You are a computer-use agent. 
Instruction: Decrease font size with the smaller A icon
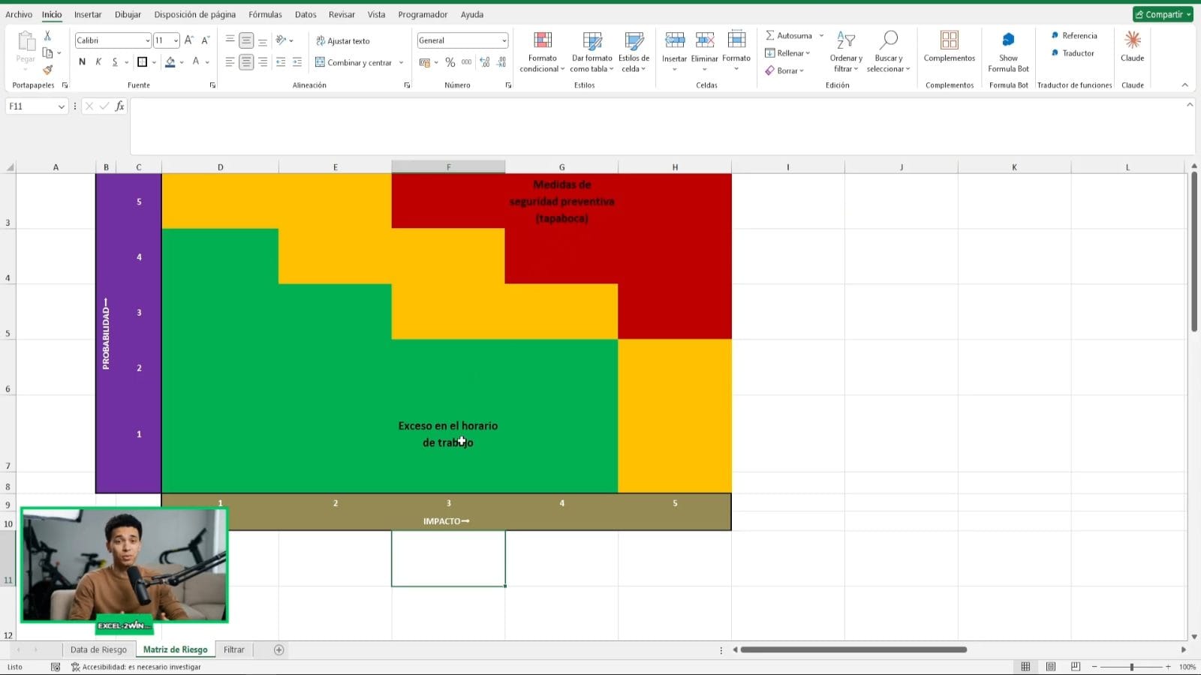pos(205,40)
